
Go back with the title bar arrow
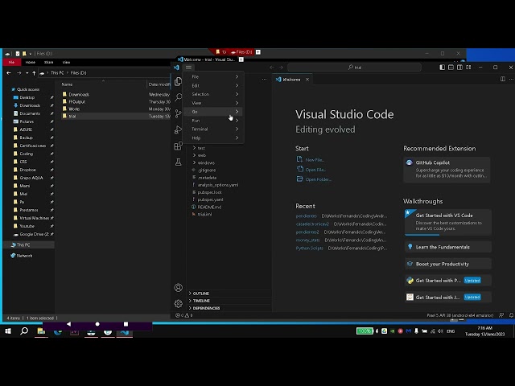(272, 68)
